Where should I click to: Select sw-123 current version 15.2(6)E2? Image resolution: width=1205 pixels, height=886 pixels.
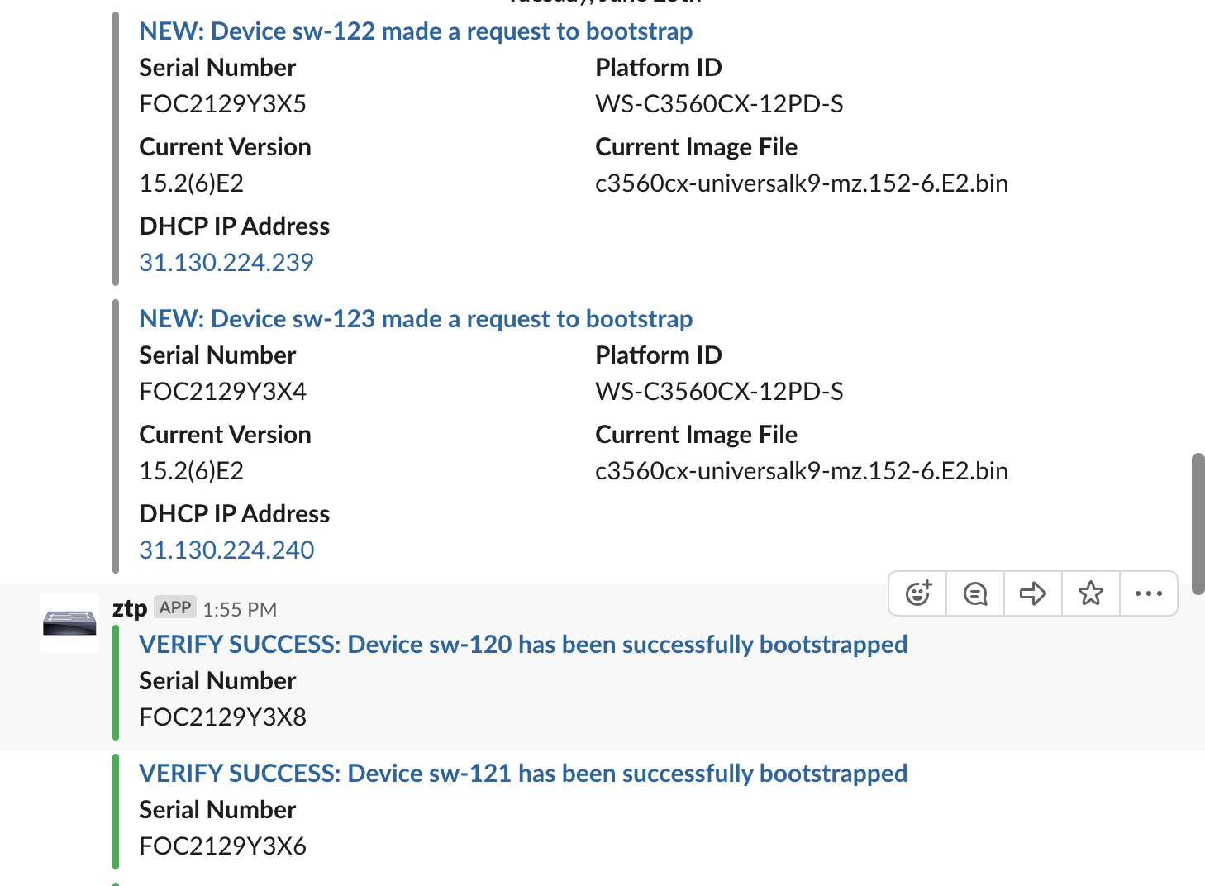pos(191,471)
